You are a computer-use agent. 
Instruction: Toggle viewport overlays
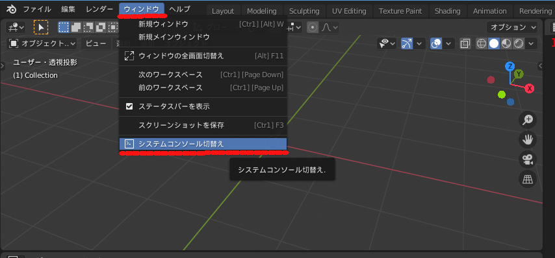click(x=436, y=44)
